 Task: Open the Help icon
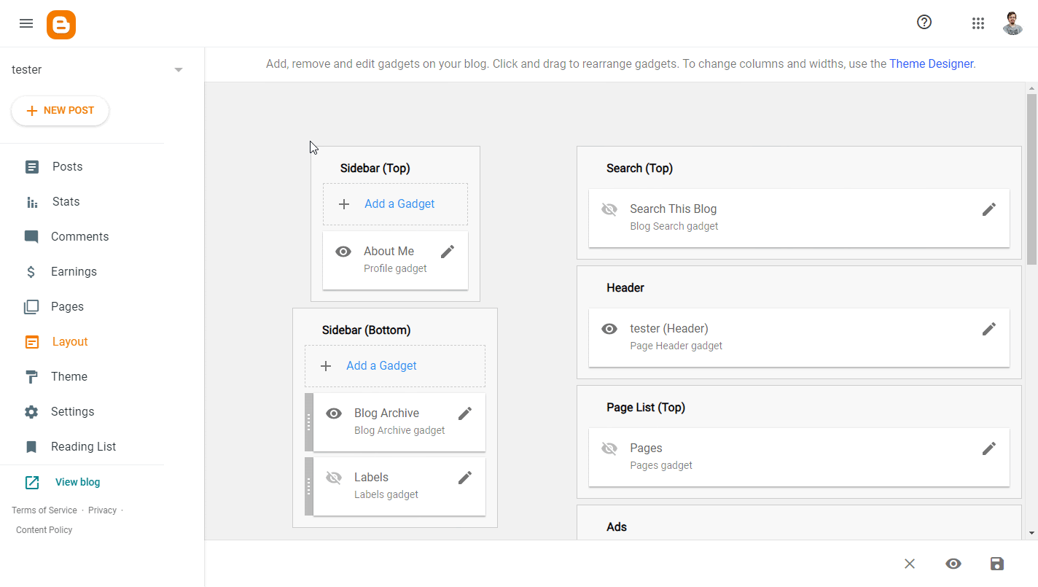click(x=924, y=23)
